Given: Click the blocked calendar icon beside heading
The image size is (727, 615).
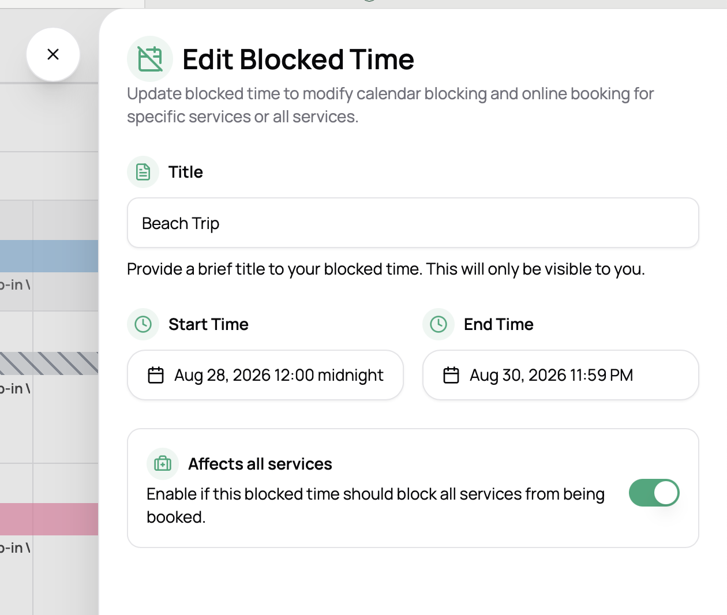Looking at the screenshot, I should [x=150, y=59].
